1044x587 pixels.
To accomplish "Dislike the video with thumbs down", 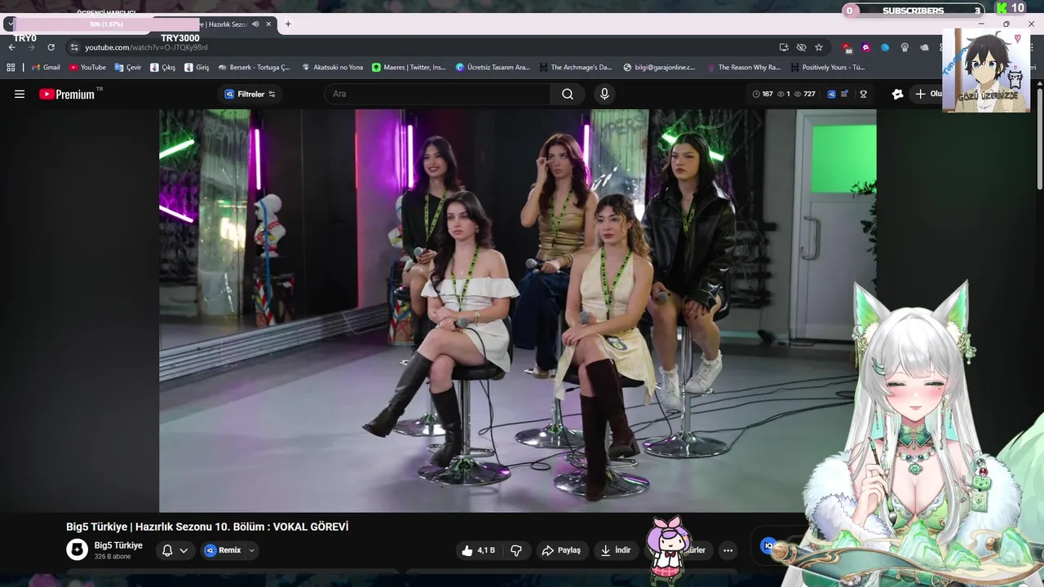I will (x=516, y=550).
